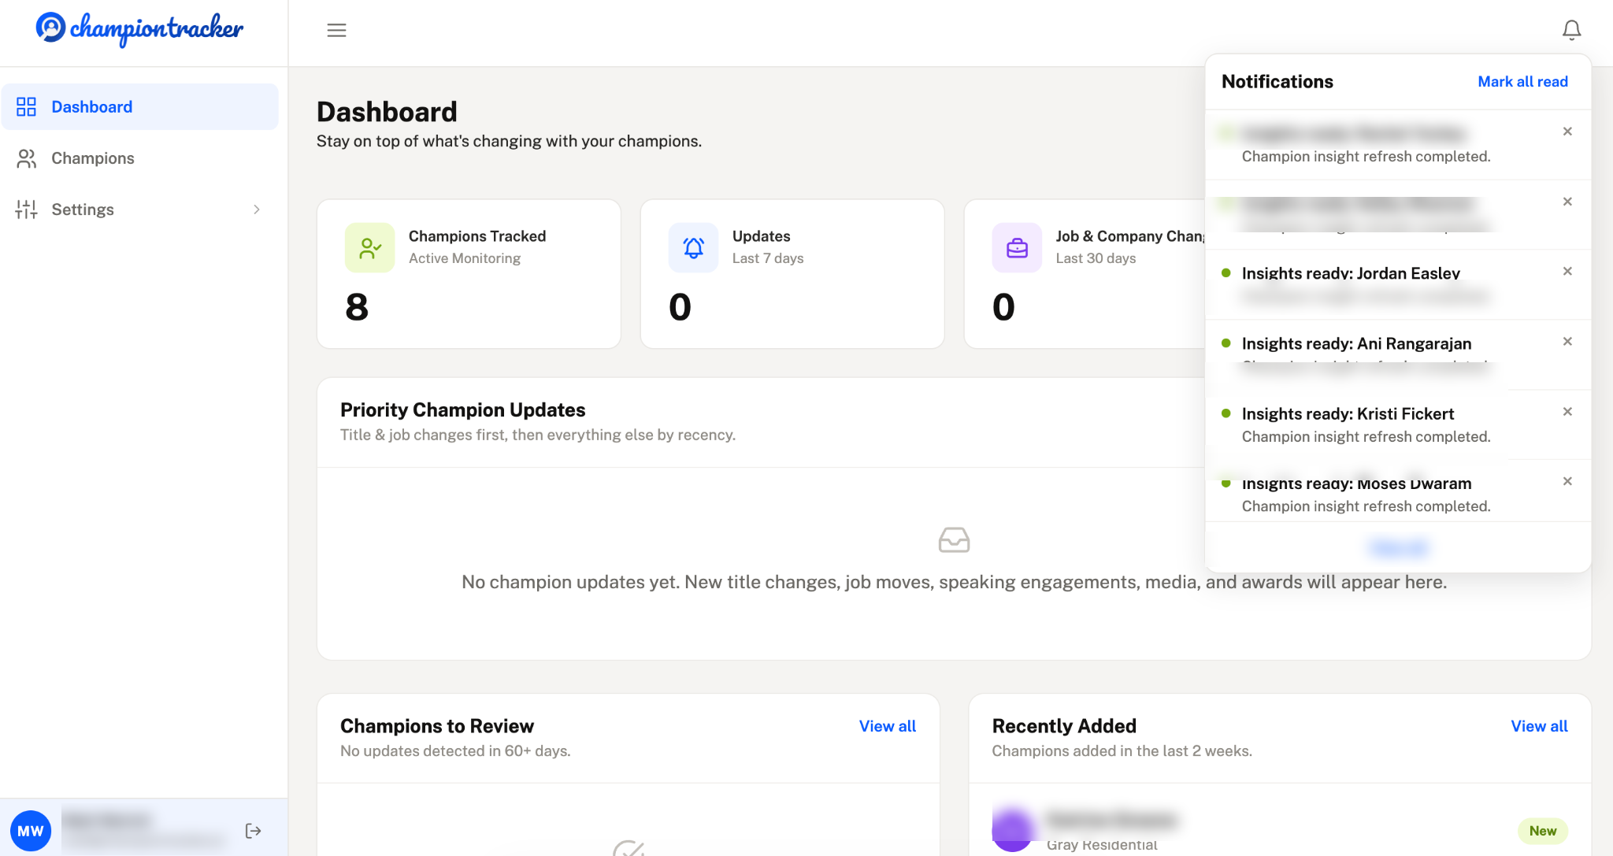Viewport: 1613px width, 856px height.
Task: Mark all notifications as read
Action: [x=1522, y=81]
